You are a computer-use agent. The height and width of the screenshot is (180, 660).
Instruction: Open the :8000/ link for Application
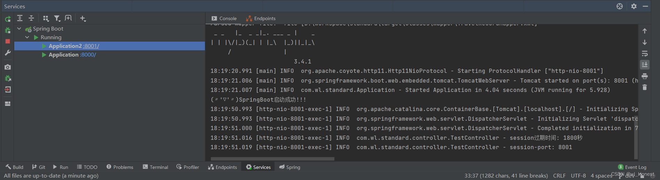coord(88,55)
